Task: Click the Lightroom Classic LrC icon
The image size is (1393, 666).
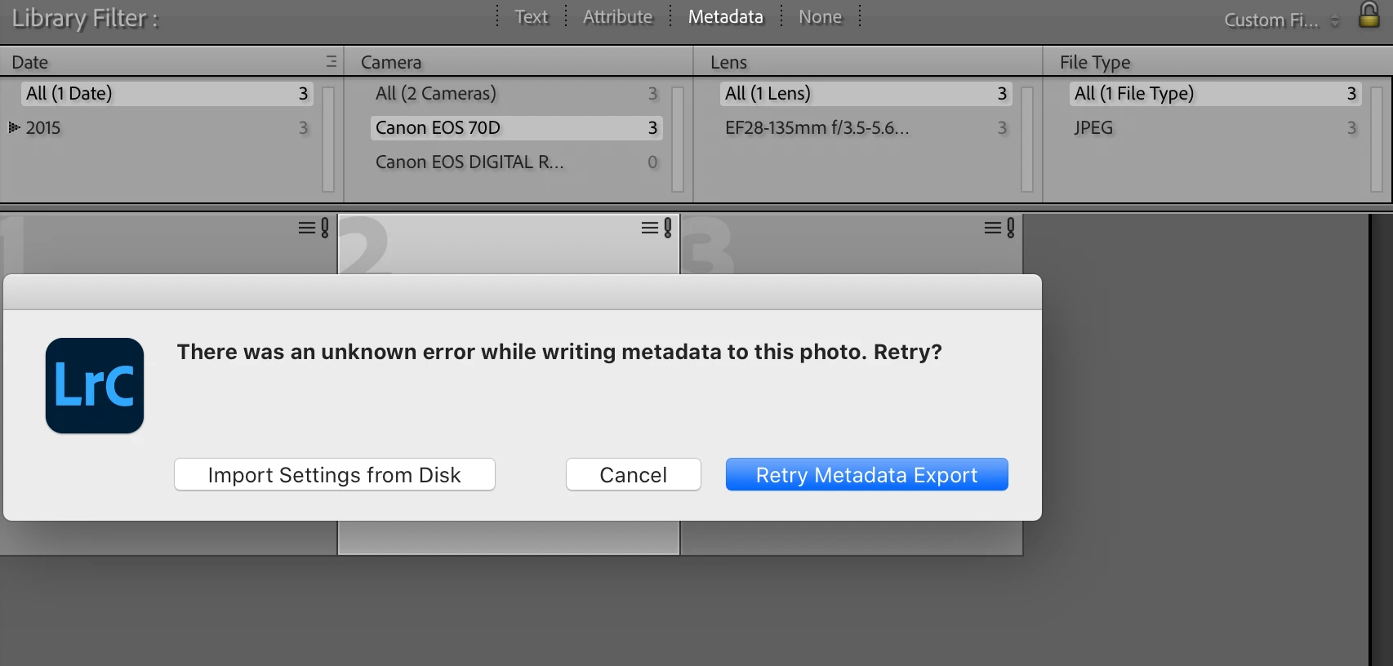Action: [x=95, y=385]
